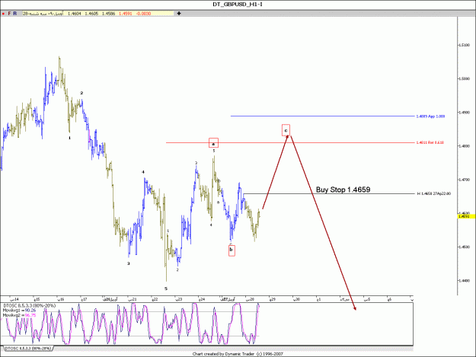The image size is (476, 357).
Task: Click the red change value -0.0030
Action: tap(143, 14)
